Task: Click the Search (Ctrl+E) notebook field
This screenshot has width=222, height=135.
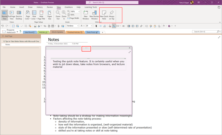Action: coord(205,32)
